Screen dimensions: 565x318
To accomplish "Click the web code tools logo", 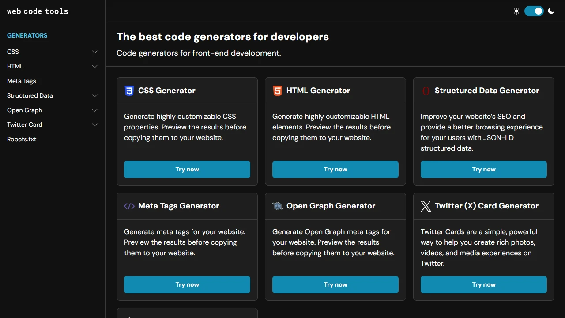I will pos(38,11).
